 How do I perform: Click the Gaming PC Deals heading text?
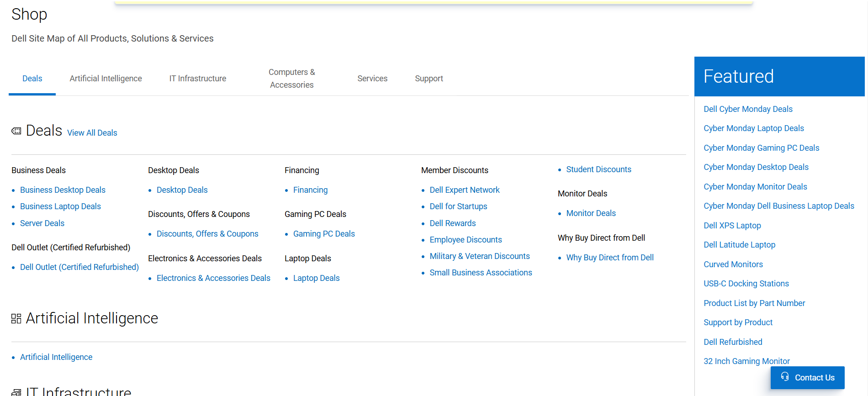315,214
